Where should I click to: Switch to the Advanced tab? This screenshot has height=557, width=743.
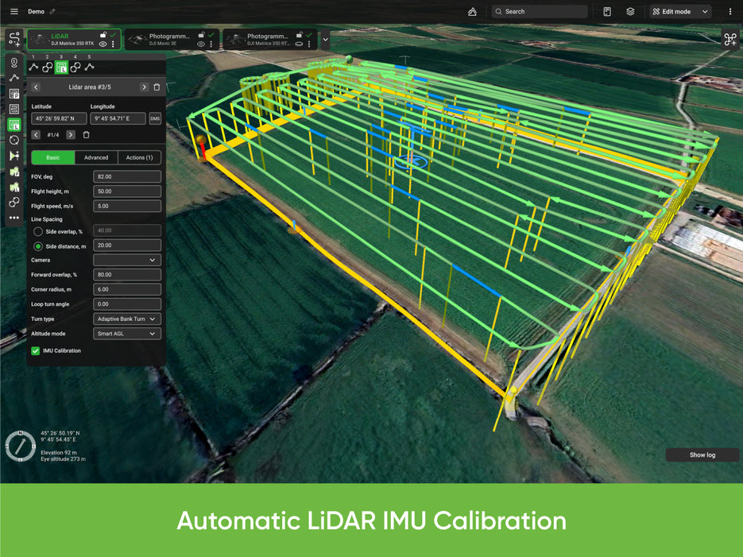[96, 157]
